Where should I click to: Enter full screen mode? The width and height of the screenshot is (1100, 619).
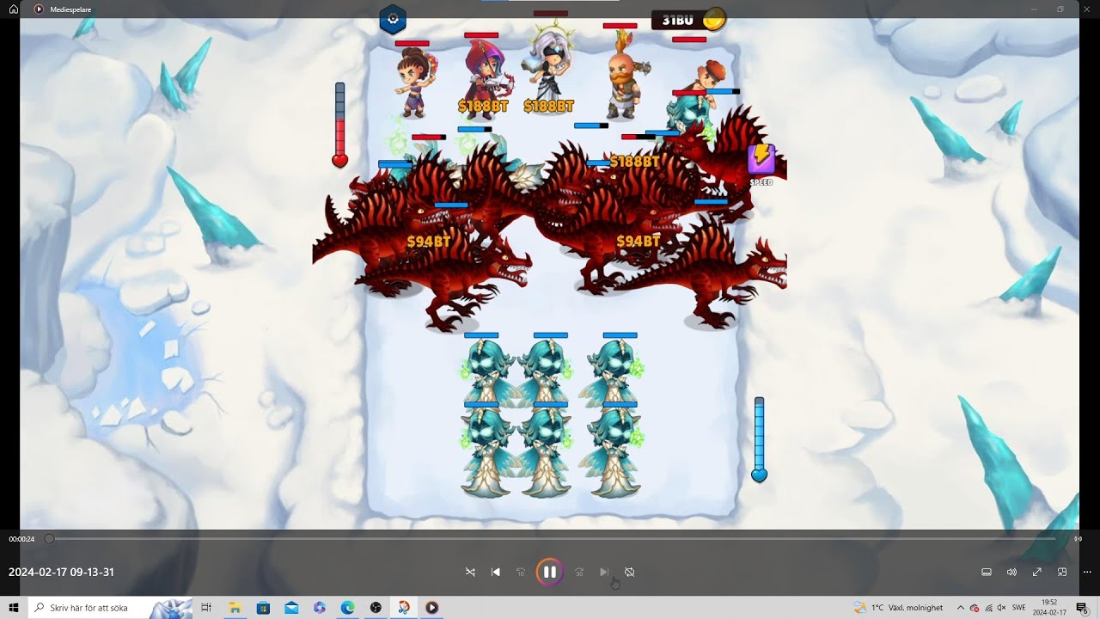pyautogui.click(x=1037, y=572)
